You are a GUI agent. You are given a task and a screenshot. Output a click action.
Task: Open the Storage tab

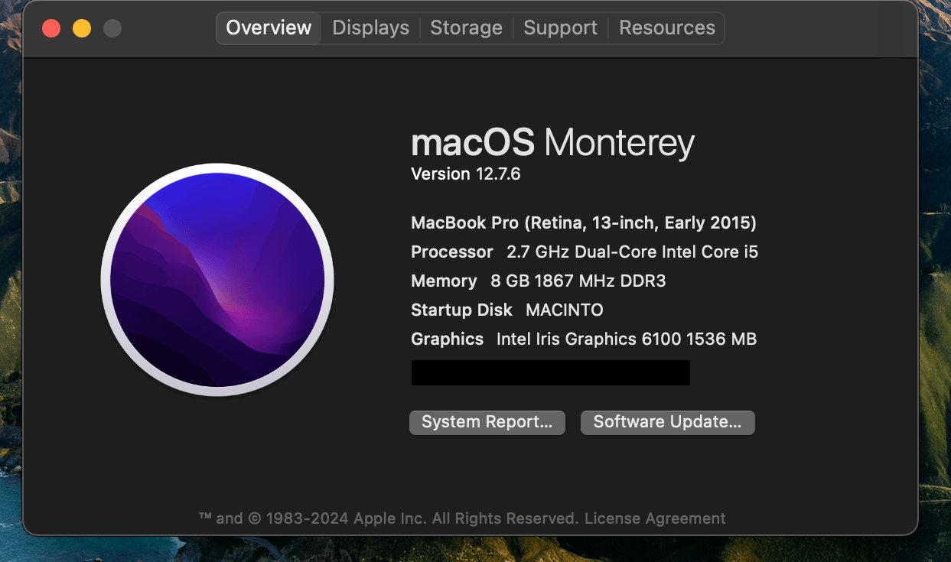point(466,28)
